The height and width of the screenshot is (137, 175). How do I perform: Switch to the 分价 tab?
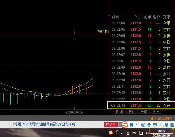132,112
